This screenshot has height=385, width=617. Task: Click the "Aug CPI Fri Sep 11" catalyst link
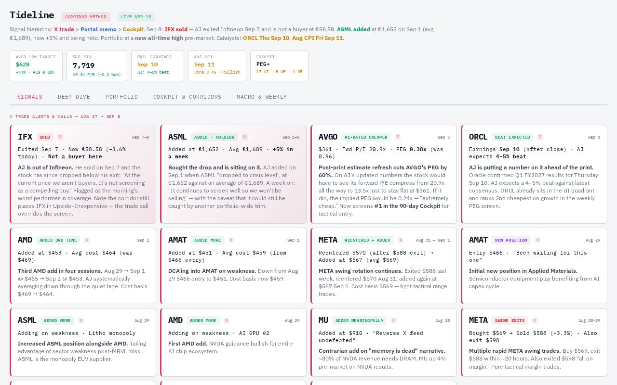[318, 38]
